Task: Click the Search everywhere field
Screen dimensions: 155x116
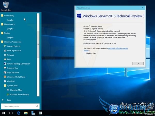Action: coord(20,106)
